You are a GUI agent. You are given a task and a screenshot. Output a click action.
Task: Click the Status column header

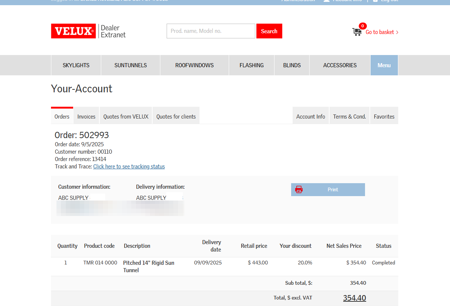coord(383,246)
